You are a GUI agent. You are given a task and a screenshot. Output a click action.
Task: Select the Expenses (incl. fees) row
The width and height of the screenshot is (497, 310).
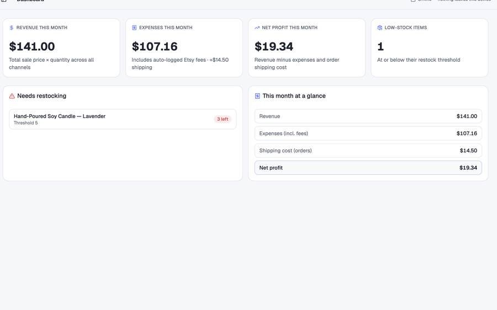click(x=368, y=133)
